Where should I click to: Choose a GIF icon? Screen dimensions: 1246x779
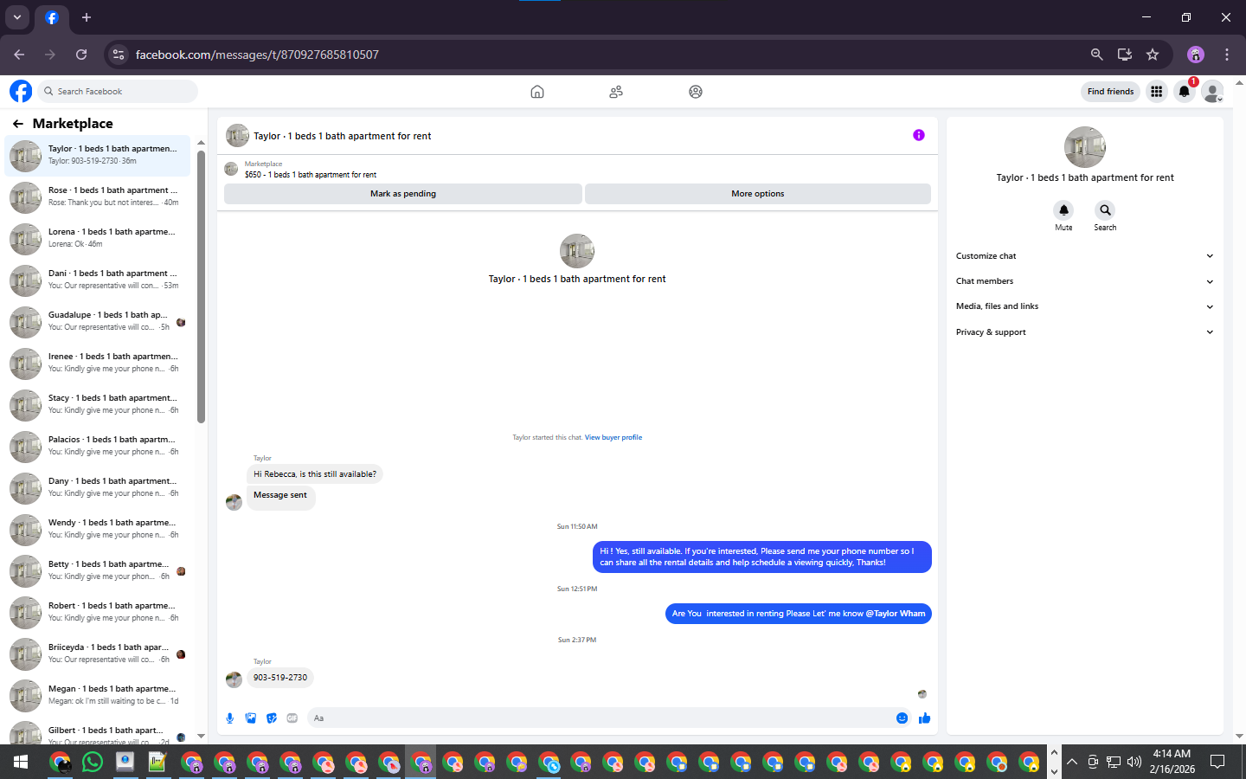click(x=292, y=718)
